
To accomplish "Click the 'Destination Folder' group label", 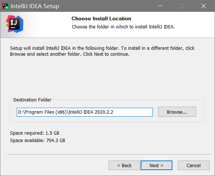I will [x=32, y=100].
